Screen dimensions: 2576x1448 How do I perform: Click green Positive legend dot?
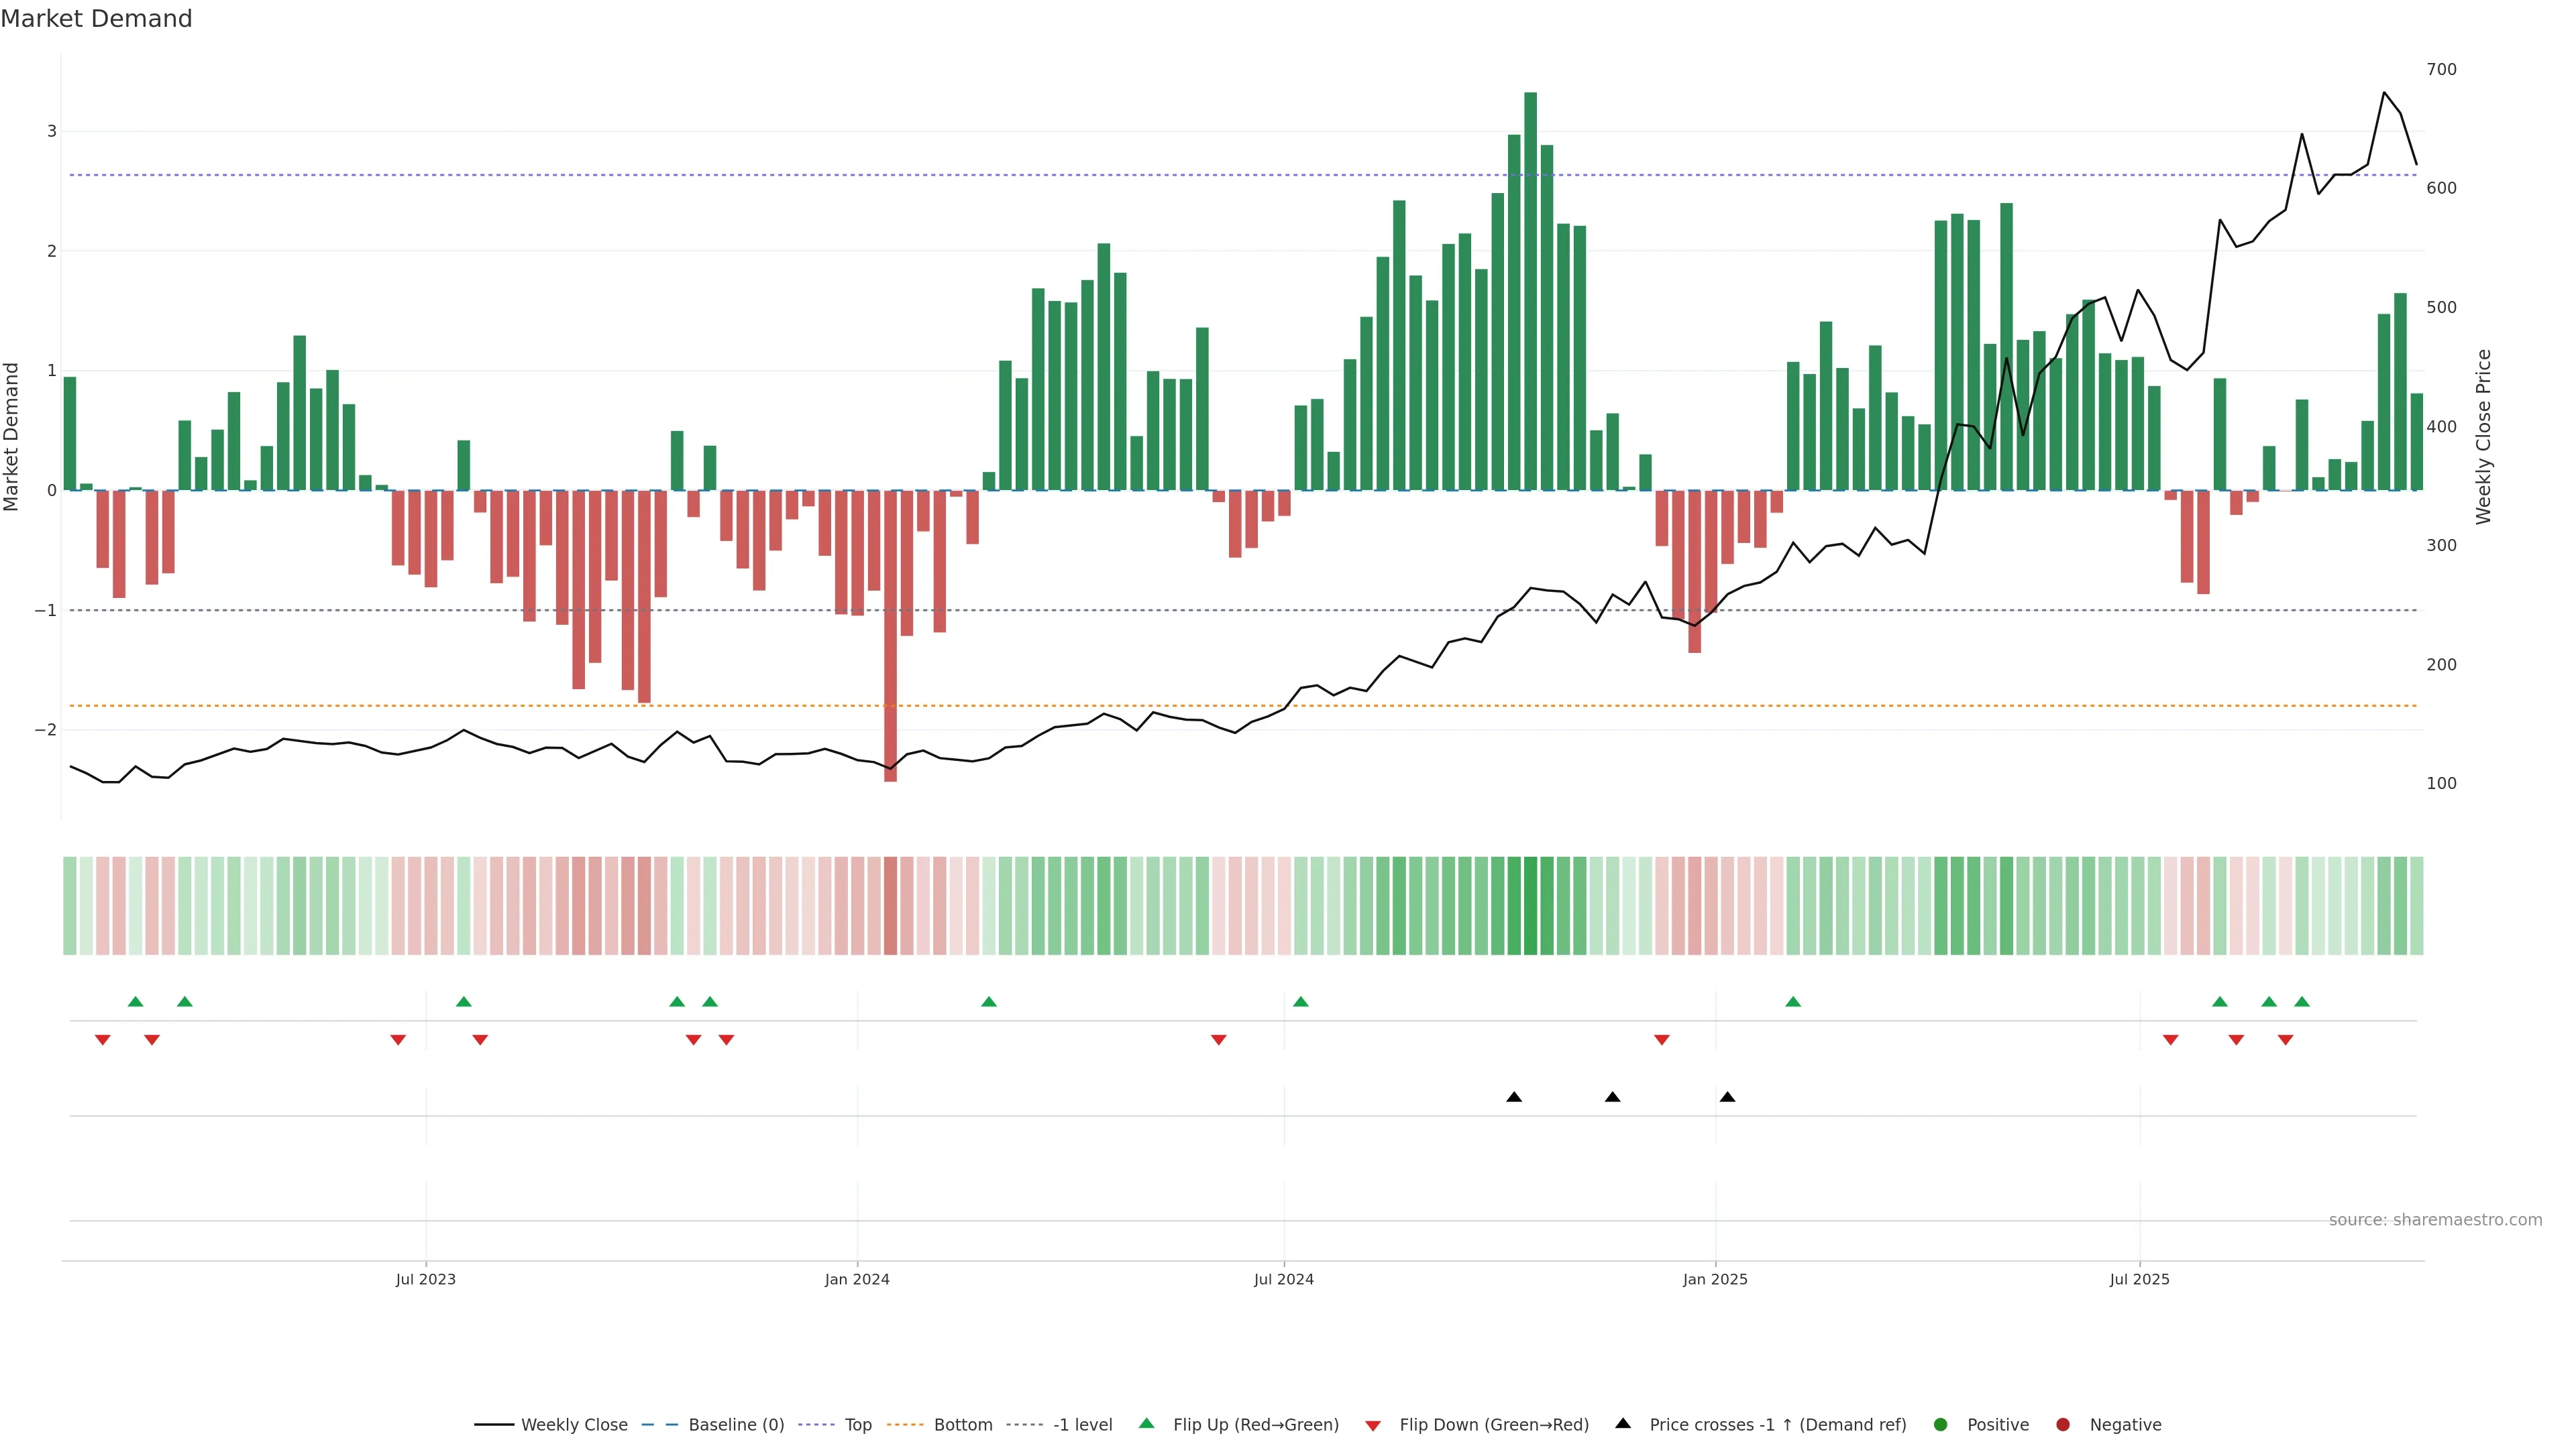(x=1941, y=1425)
